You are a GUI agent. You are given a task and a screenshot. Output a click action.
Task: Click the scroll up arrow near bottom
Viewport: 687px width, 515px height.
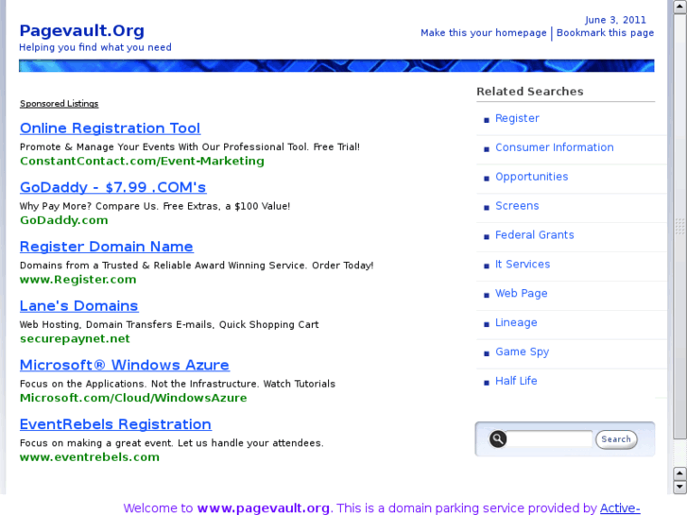(x=680, y=473)
